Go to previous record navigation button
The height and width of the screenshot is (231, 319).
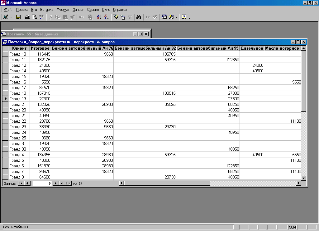[x=27, y=183]
